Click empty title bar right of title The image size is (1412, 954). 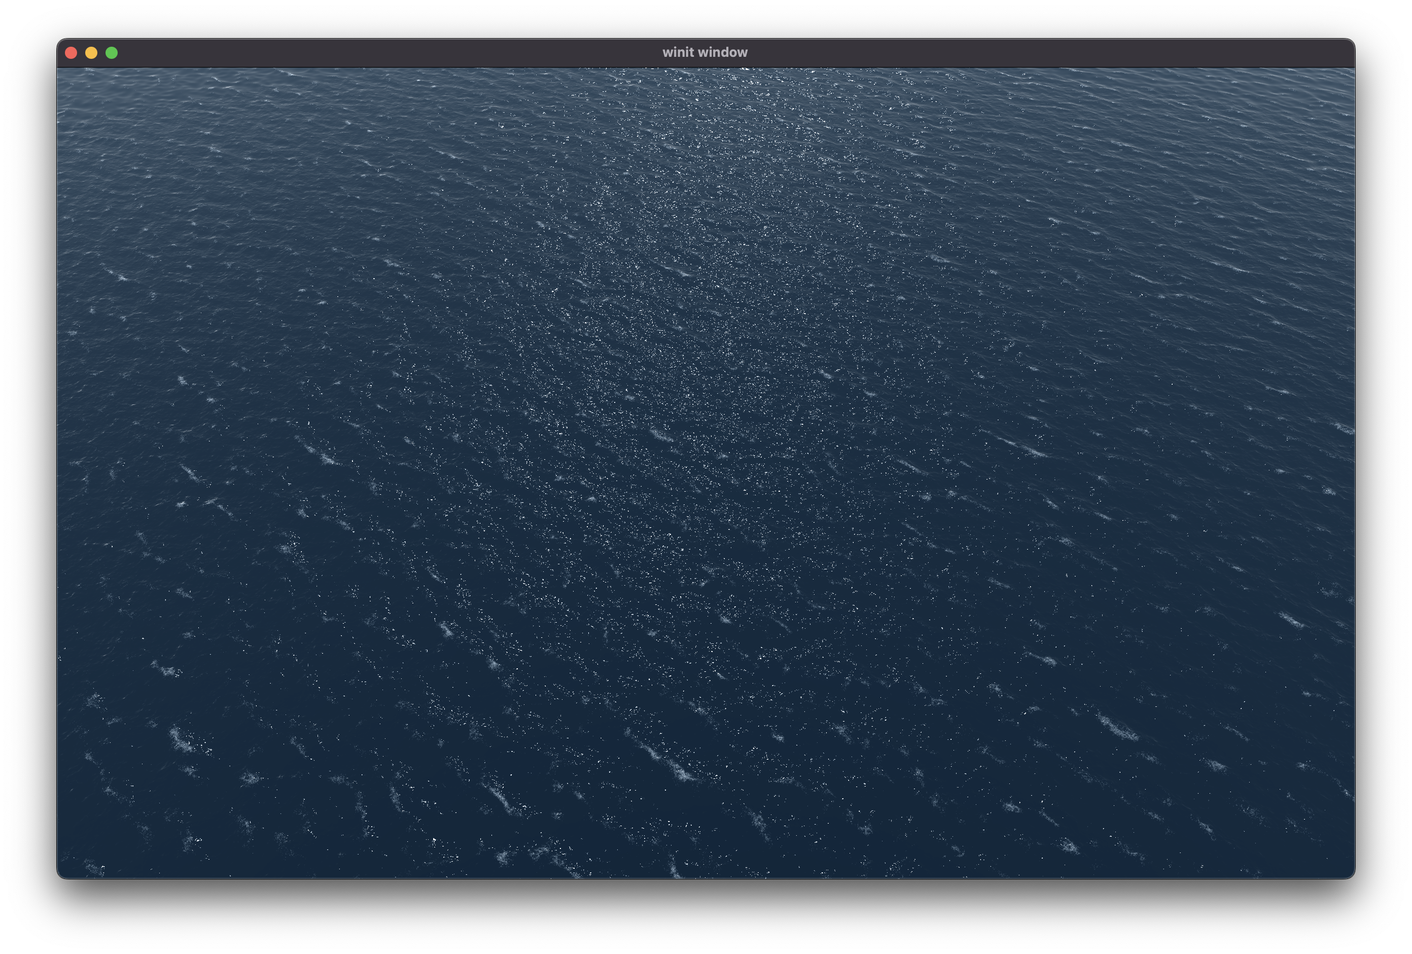(x=1033, y=53)
